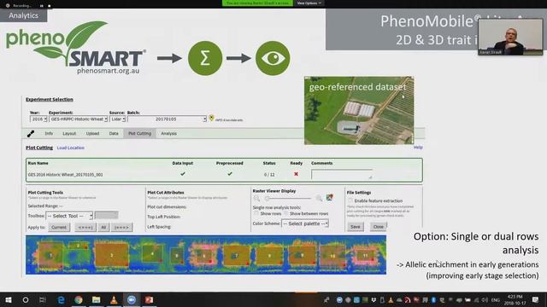Select the Plot Cutting tab

(139, 133)
